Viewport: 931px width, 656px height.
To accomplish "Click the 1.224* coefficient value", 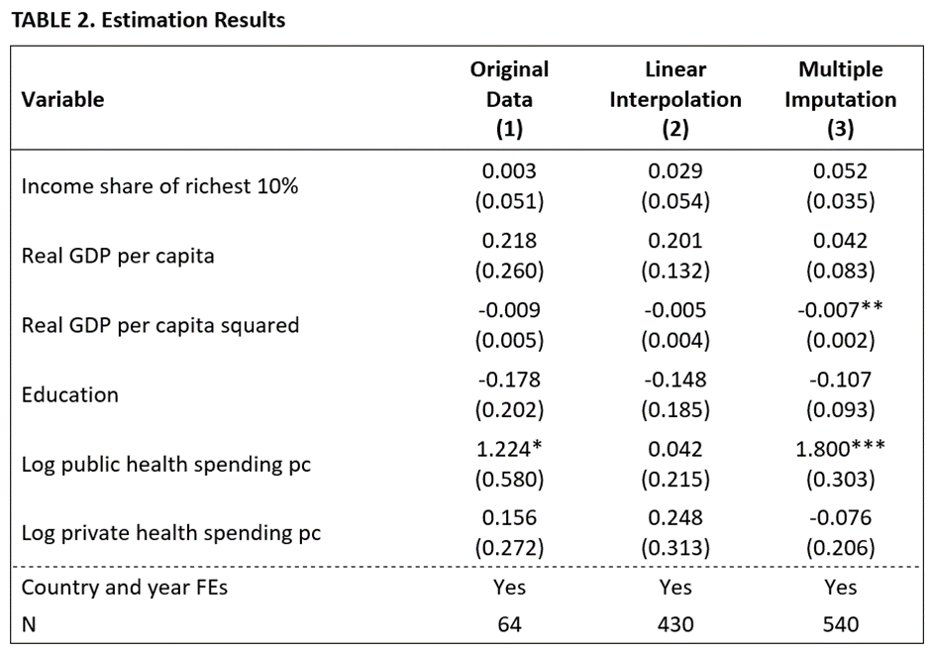I will tap(509, 448).
